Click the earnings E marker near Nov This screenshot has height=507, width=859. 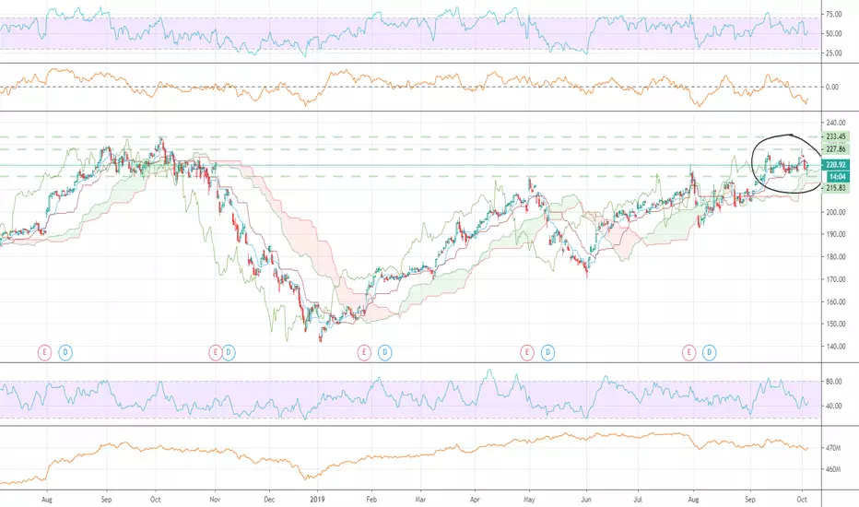216,352
